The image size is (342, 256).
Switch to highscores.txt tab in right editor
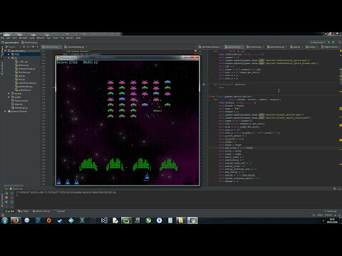331,47
